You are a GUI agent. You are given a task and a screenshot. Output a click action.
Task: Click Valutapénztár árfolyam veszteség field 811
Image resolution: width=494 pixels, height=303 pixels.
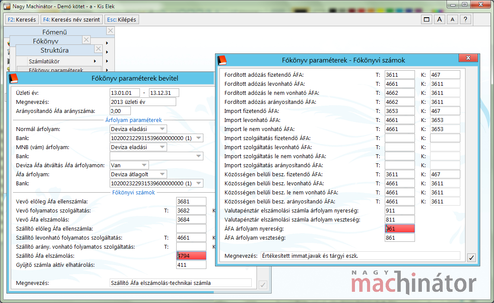pyautogui.click(x=400, y=220)
